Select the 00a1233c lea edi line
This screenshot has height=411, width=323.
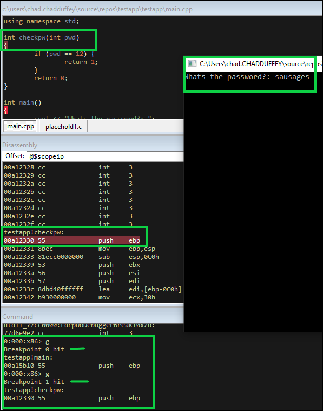point(93,289)
